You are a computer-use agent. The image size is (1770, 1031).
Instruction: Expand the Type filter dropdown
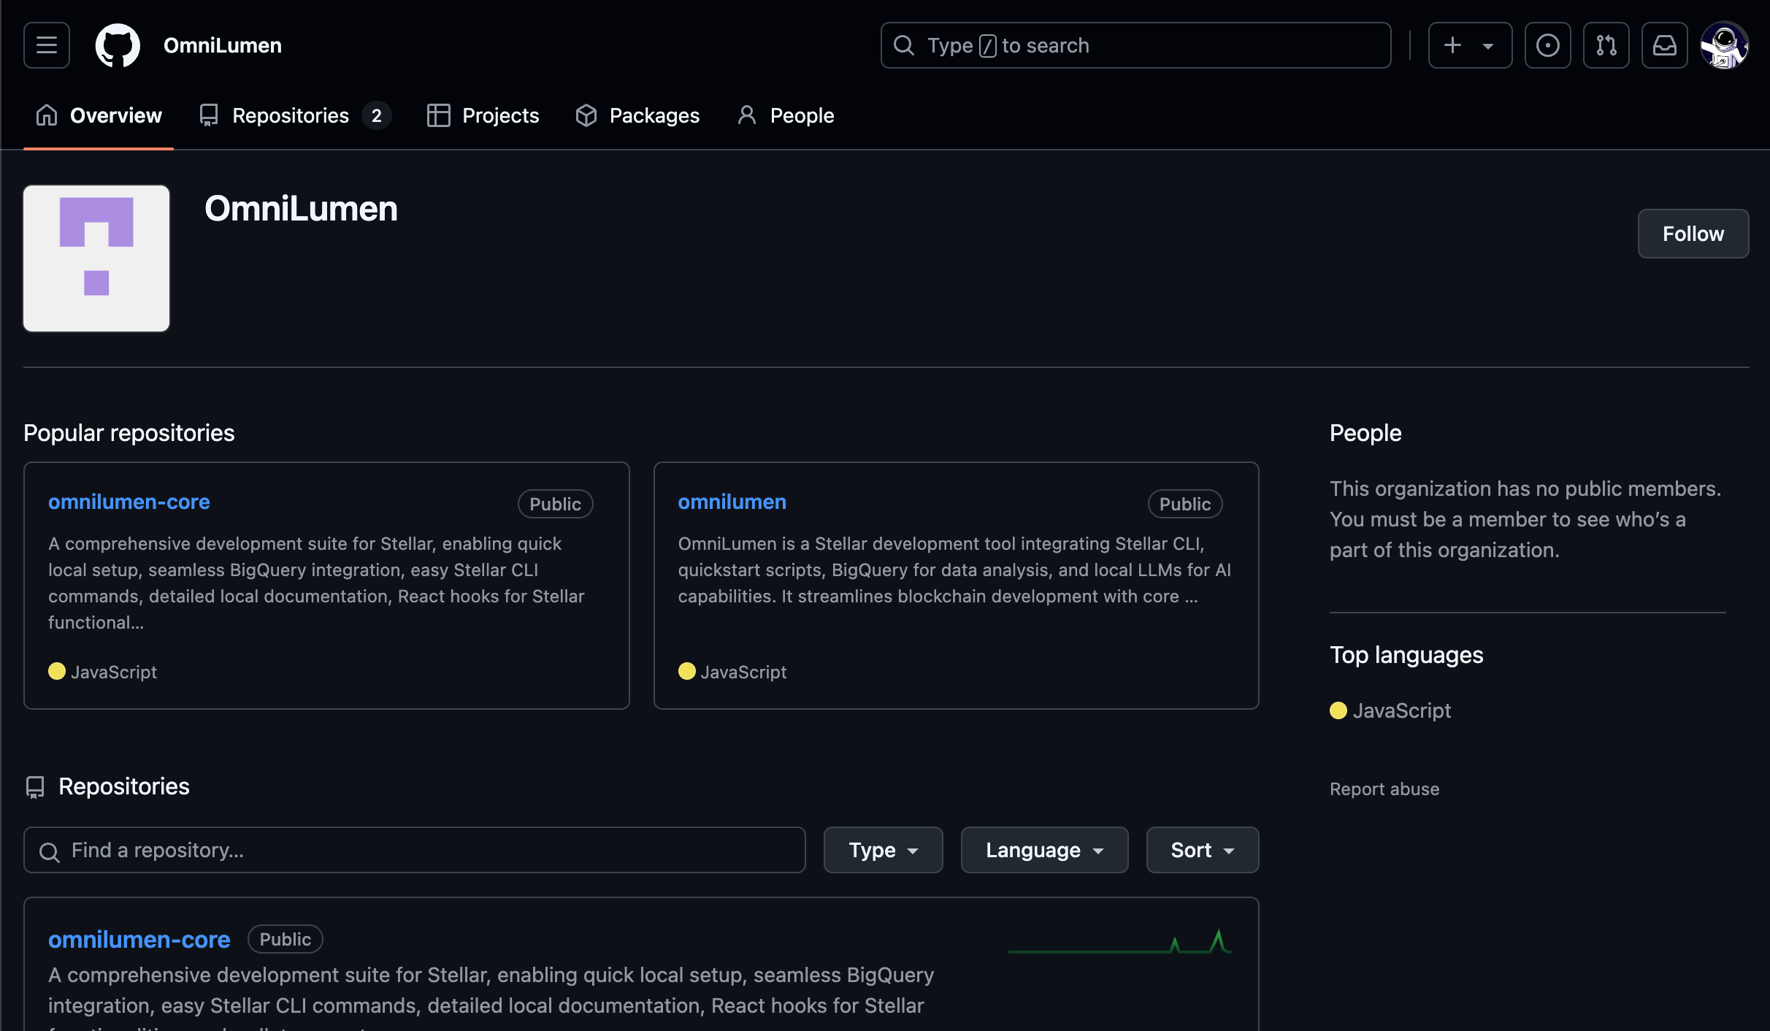(x=883, y=850)
